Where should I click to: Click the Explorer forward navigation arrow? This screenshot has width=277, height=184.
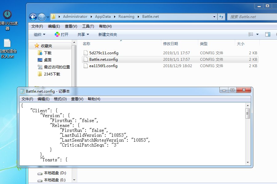[42, 17]
